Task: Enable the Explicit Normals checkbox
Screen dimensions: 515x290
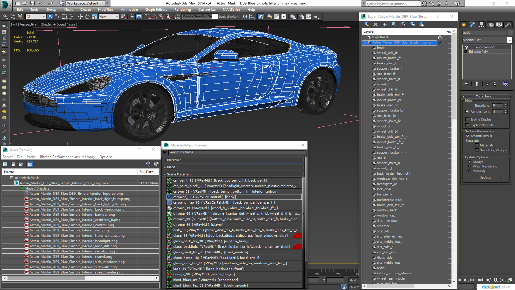Action: pyautogui.click(x=467, y=125)
